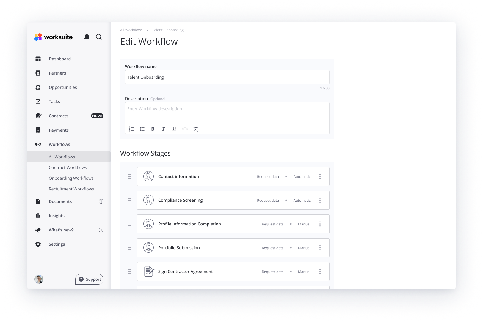483x322 pixels.
Task: Open Settings via the gear icon
Action: pos(38,244)
